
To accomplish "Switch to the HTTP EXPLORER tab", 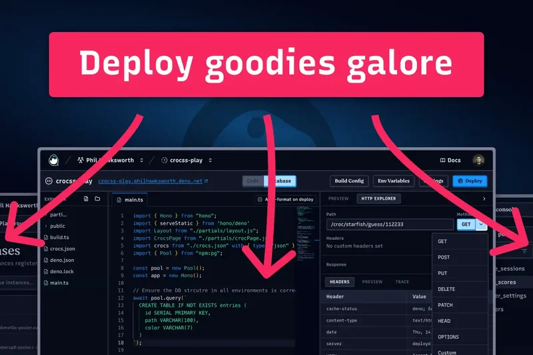I will pos(378,198).
